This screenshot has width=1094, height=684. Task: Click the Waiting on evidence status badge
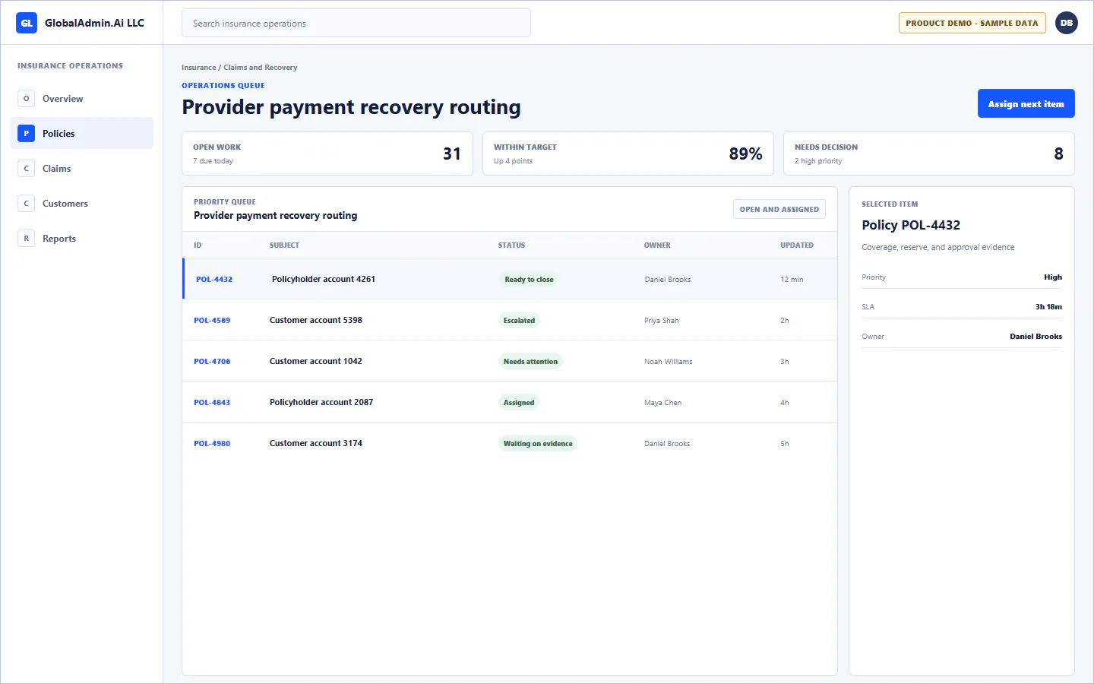click(x=538, y=444)
